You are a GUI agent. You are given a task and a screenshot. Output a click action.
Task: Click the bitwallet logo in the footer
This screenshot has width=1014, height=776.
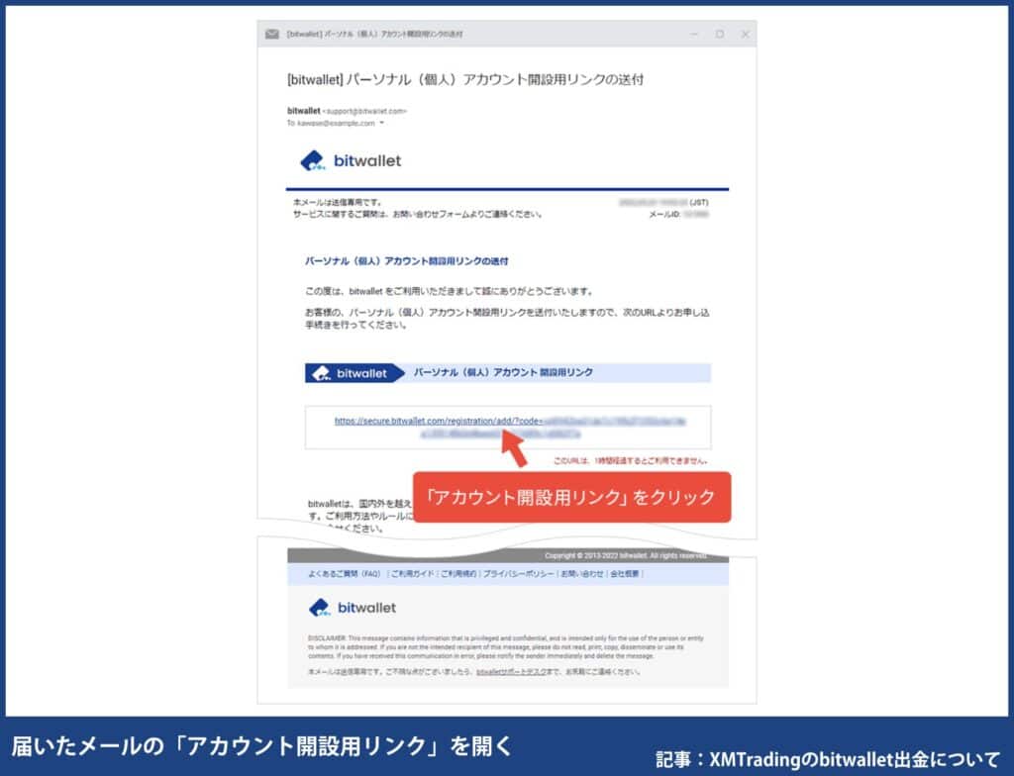click(x=353, y=608)
